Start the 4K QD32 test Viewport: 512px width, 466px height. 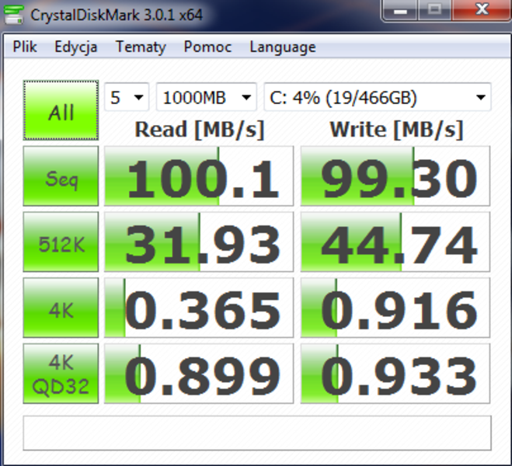61,374
